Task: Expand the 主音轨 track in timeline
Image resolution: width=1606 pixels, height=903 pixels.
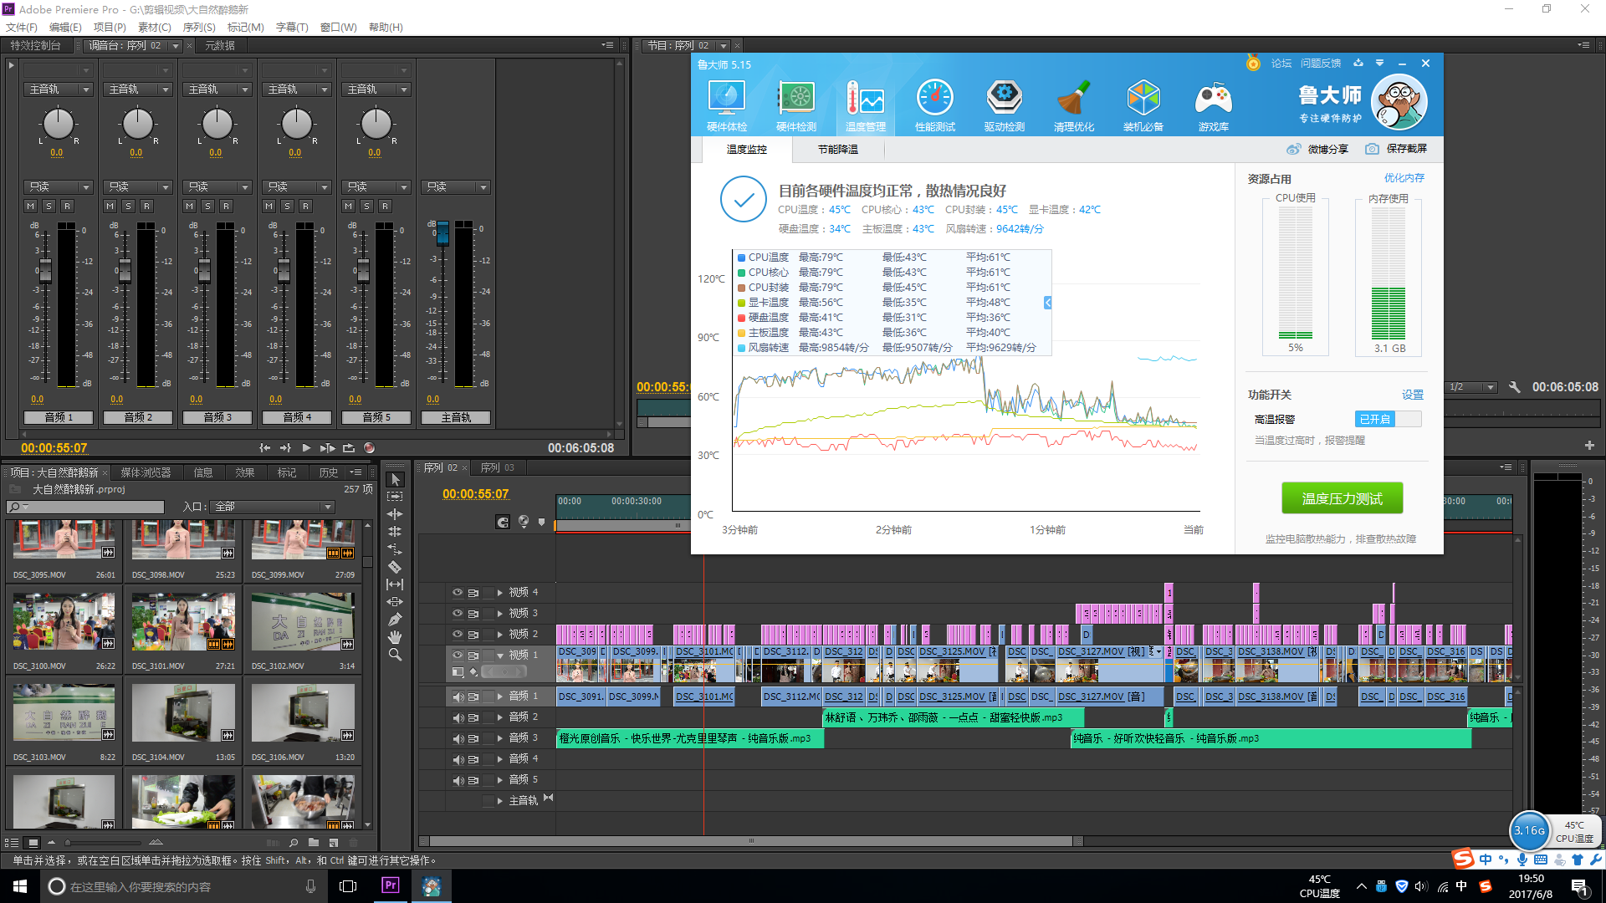Action: [500, 801]
